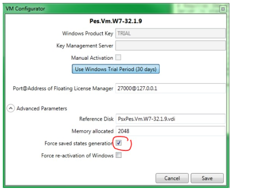
Task: Click the Force re-activation of Windows label
Action: click(77, 155)
